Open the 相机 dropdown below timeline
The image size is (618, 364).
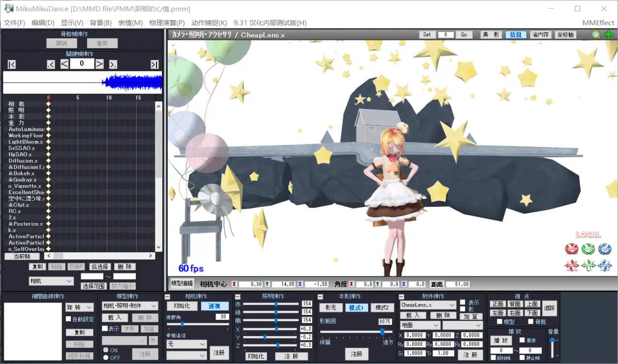tap(51, 281)
